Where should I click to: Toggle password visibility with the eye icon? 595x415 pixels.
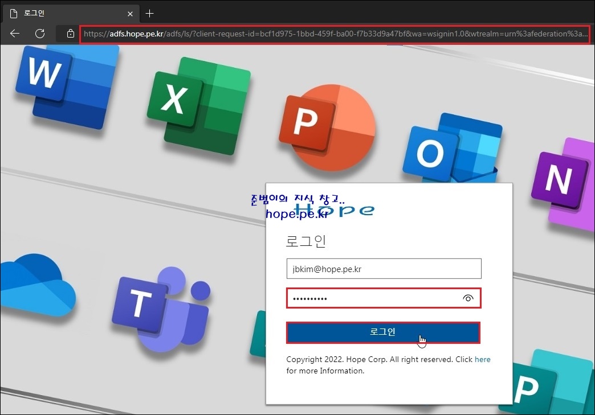click(x=468, y=298)
